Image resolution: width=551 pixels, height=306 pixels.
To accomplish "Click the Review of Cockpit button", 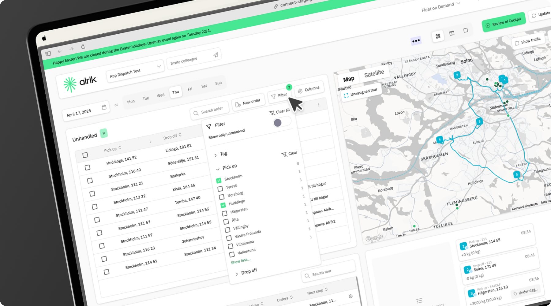I will point(504,22).
